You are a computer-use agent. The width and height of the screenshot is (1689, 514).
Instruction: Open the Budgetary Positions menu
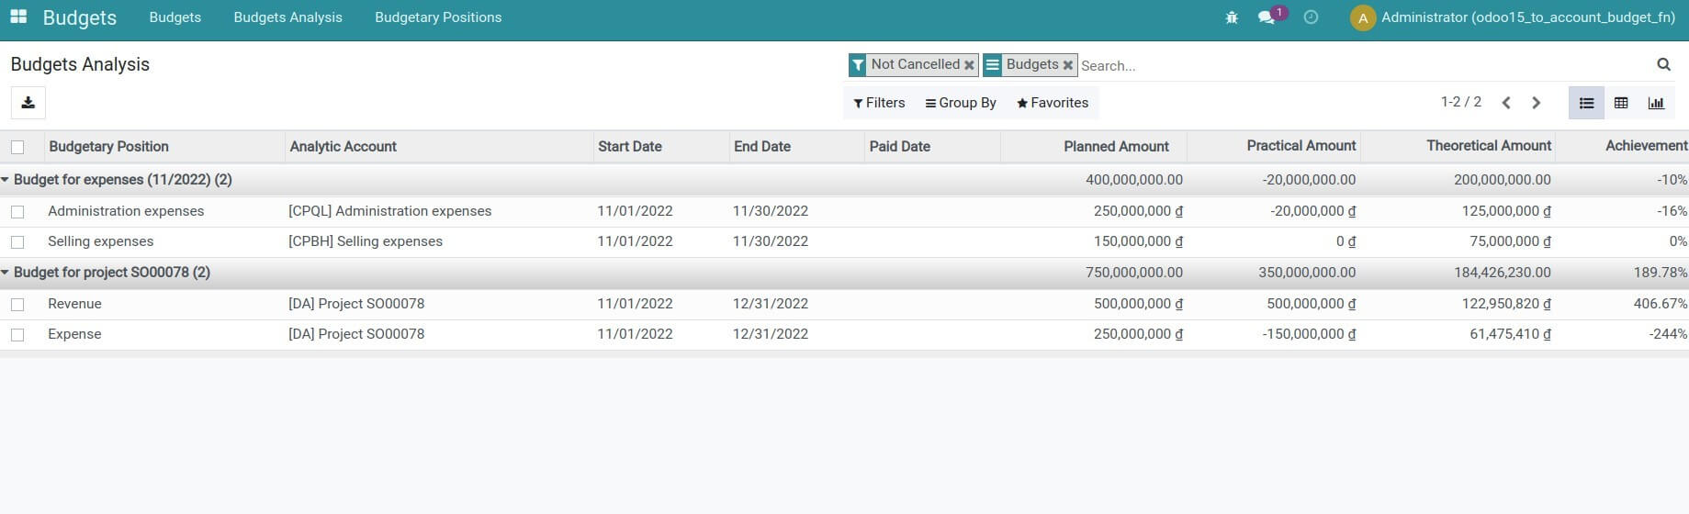pyautogui.click(x=438, y=17)
